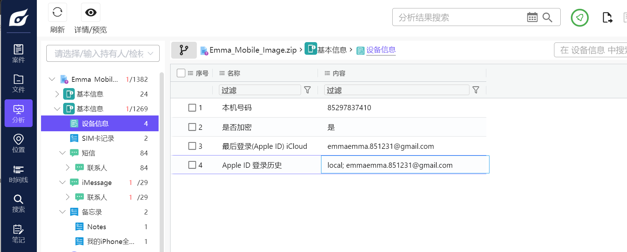The width and height of the screenshot is (627, 252).
Task: Click the search magnifier in analysis search
Action: pyautogui.click(x=547, y=17)
